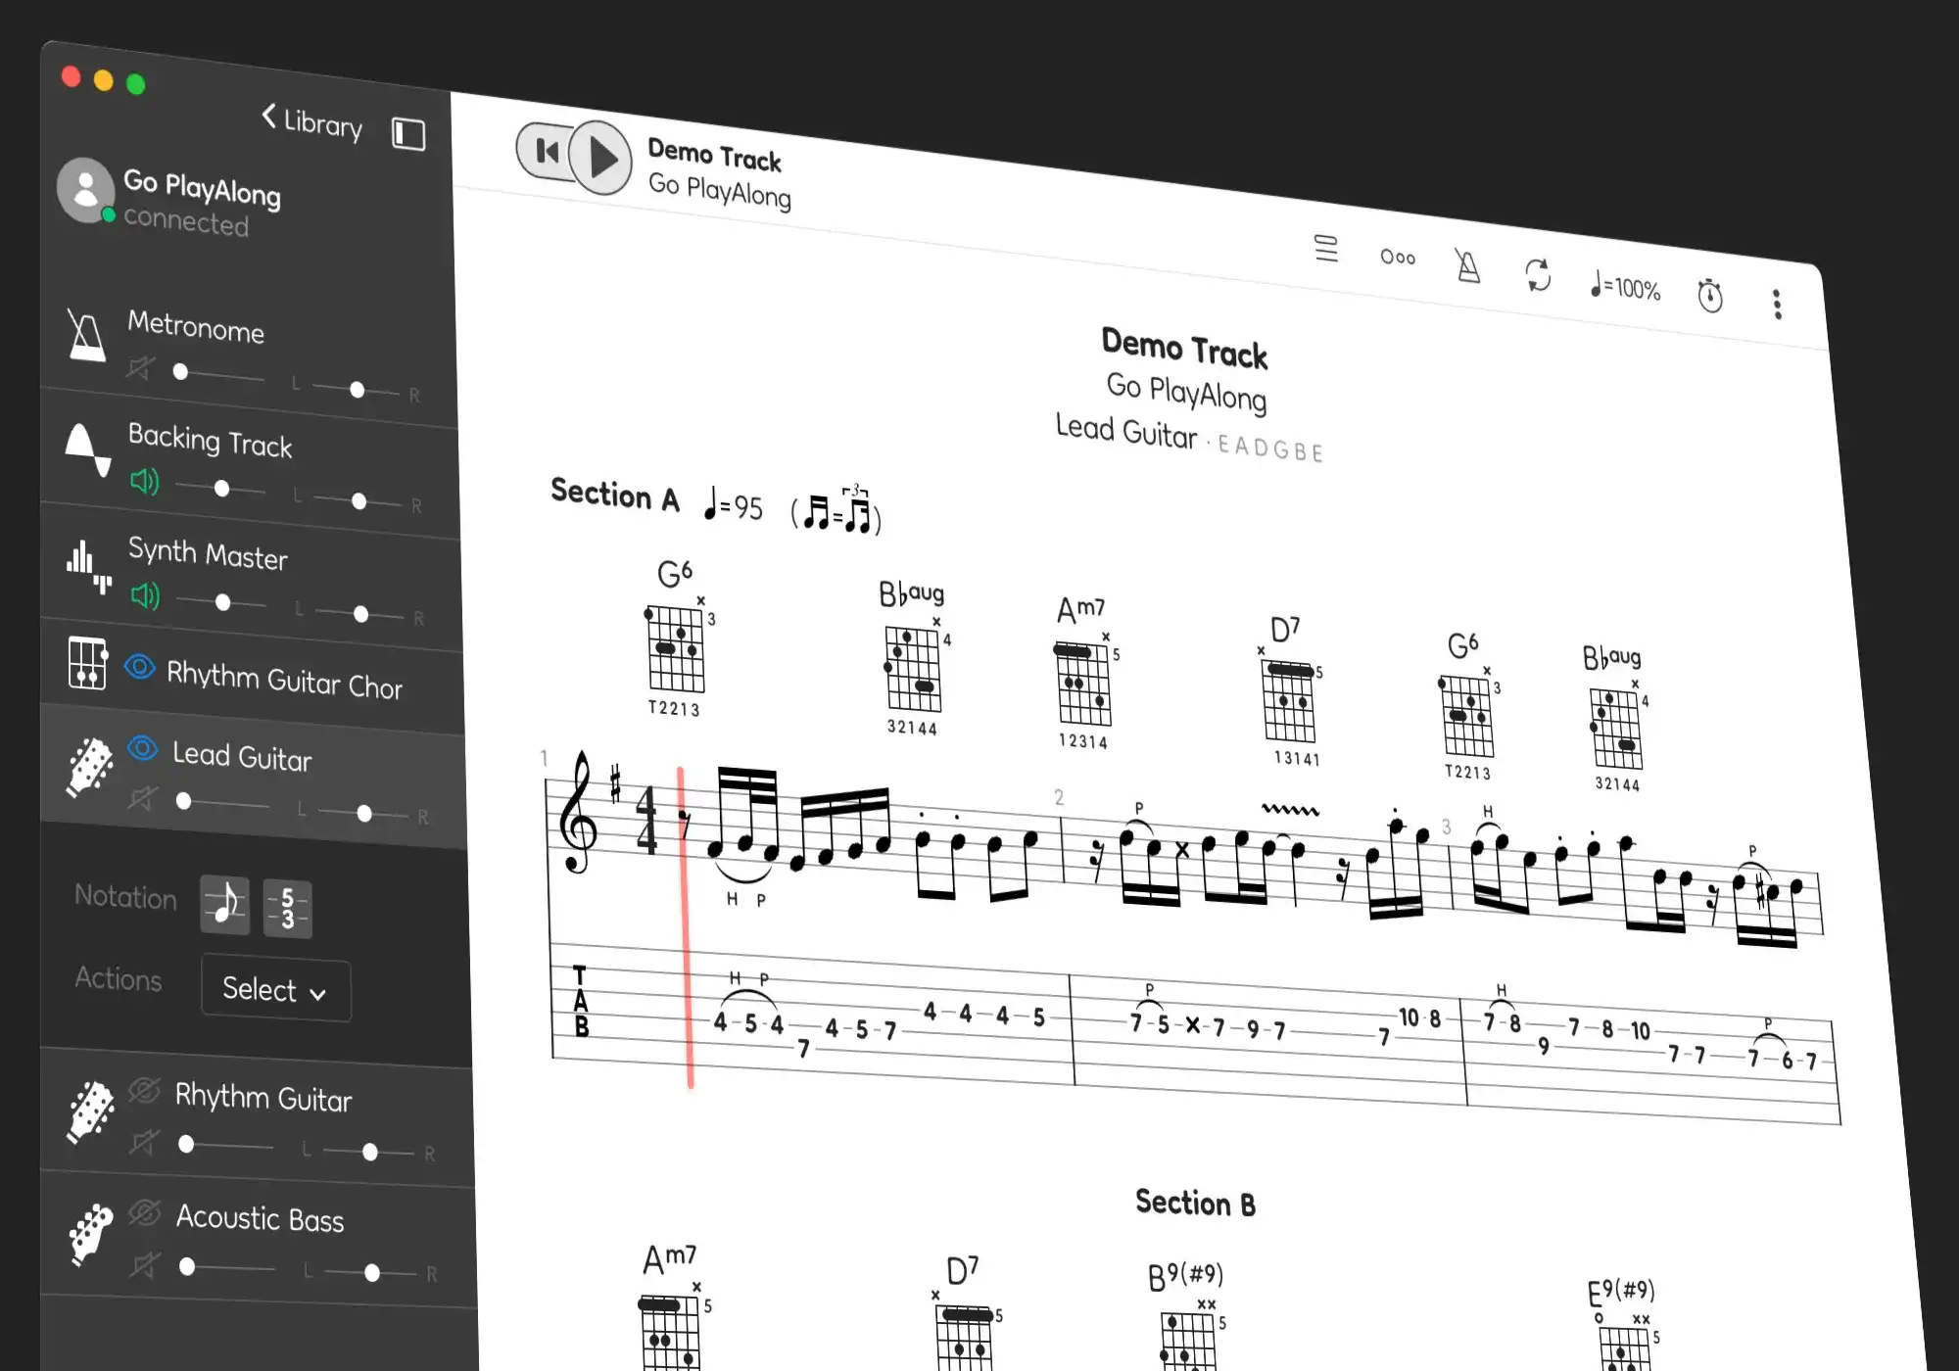Open the Actions dropdown menu
1959x1371 pixels.
click(272, 988)
